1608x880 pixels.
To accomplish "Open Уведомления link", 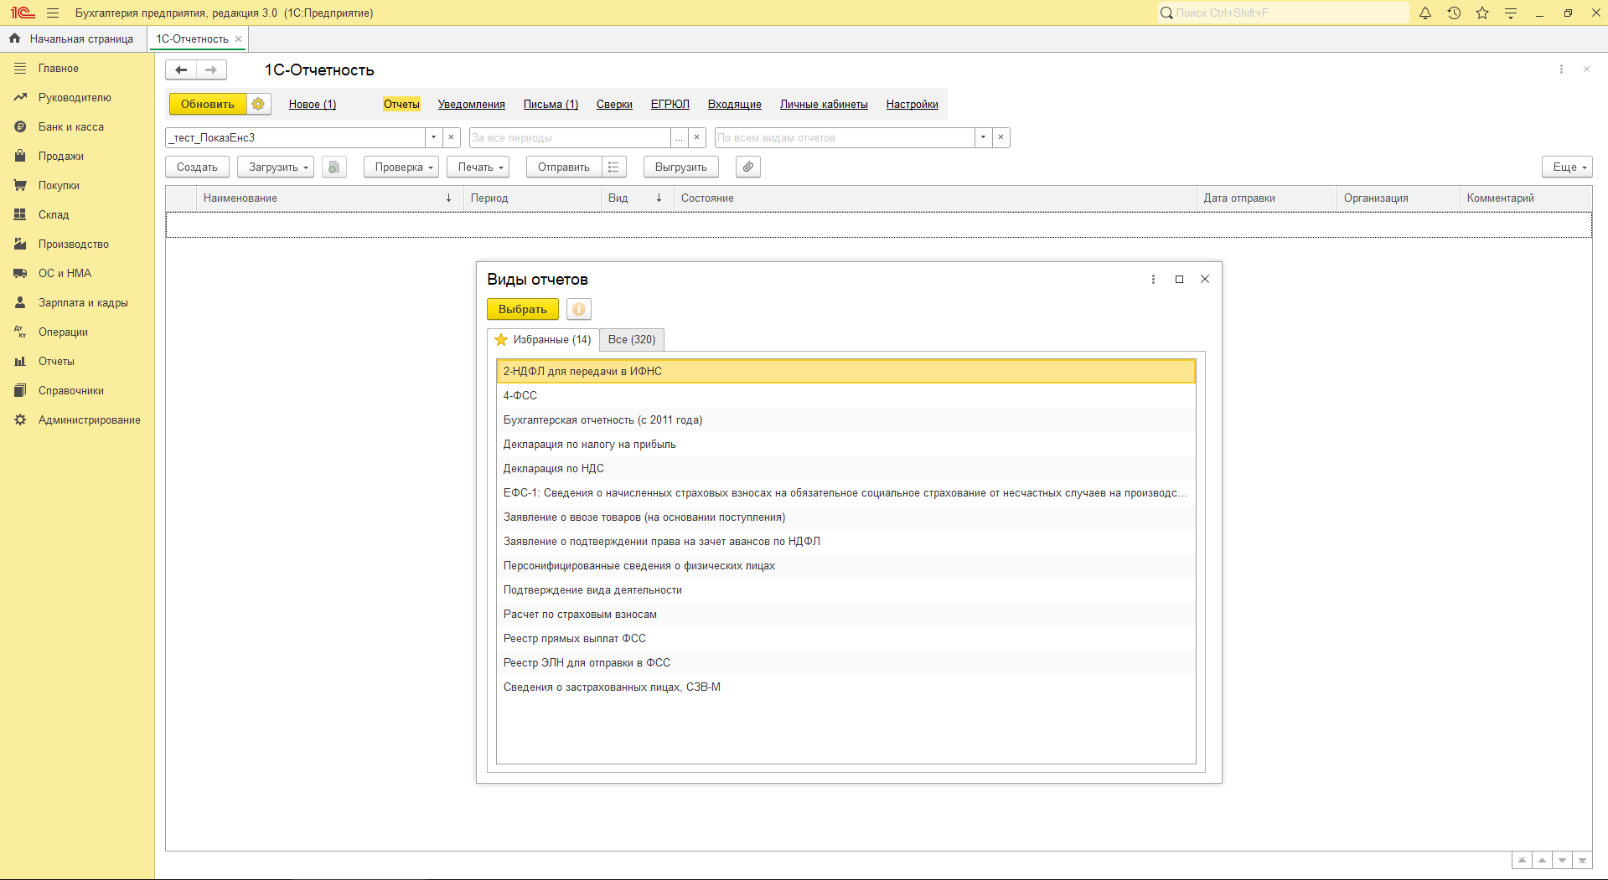I will (472, 104).
